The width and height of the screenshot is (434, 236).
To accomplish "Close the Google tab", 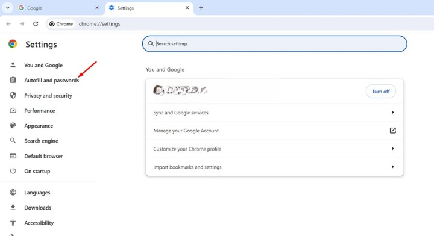I will [x=97, y=8].
